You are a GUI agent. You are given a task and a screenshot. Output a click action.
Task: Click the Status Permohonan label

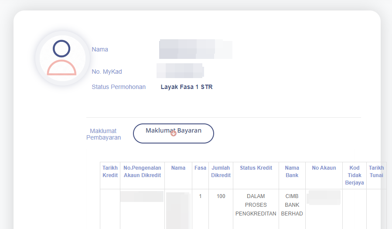pos(119,87)
